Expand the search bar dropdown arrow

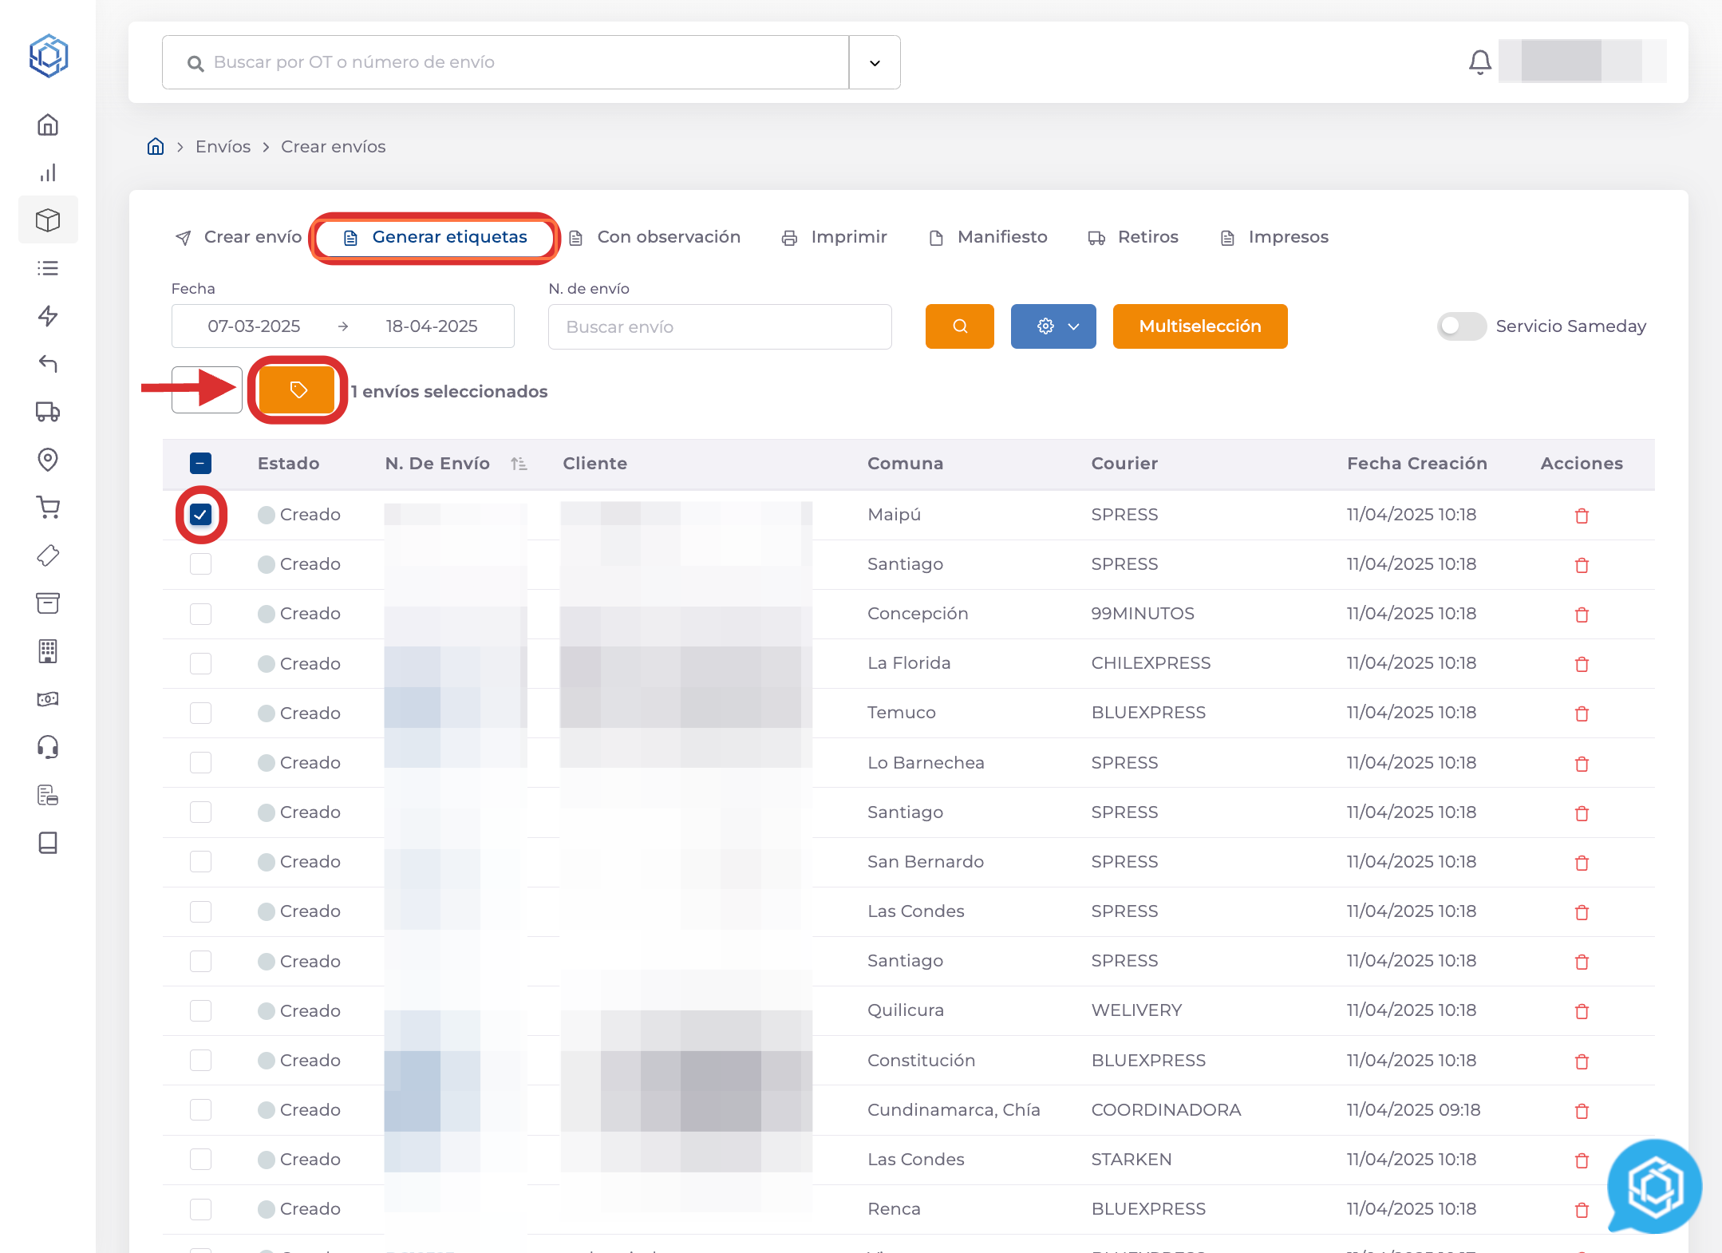(875, 62)
